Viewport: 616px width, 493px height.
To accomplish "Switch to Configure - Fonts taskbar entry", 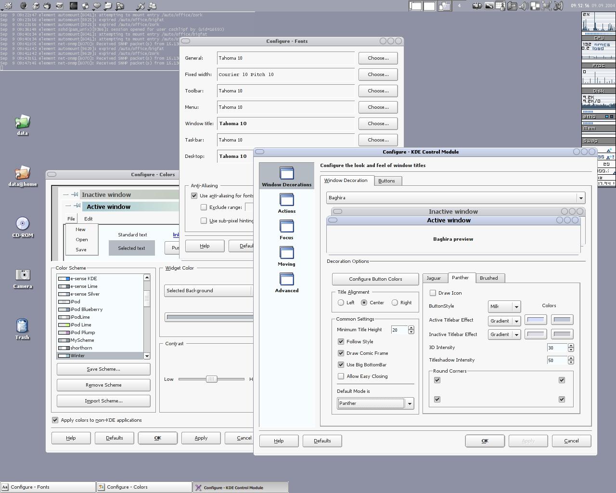I will pyautogui.click(x=48, y=487).
